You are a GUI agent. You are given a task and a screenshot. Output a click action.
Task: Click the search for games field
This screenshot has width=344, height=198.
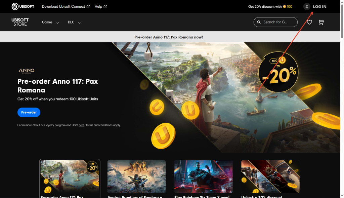pyautogui.click(x=278, y=22)
